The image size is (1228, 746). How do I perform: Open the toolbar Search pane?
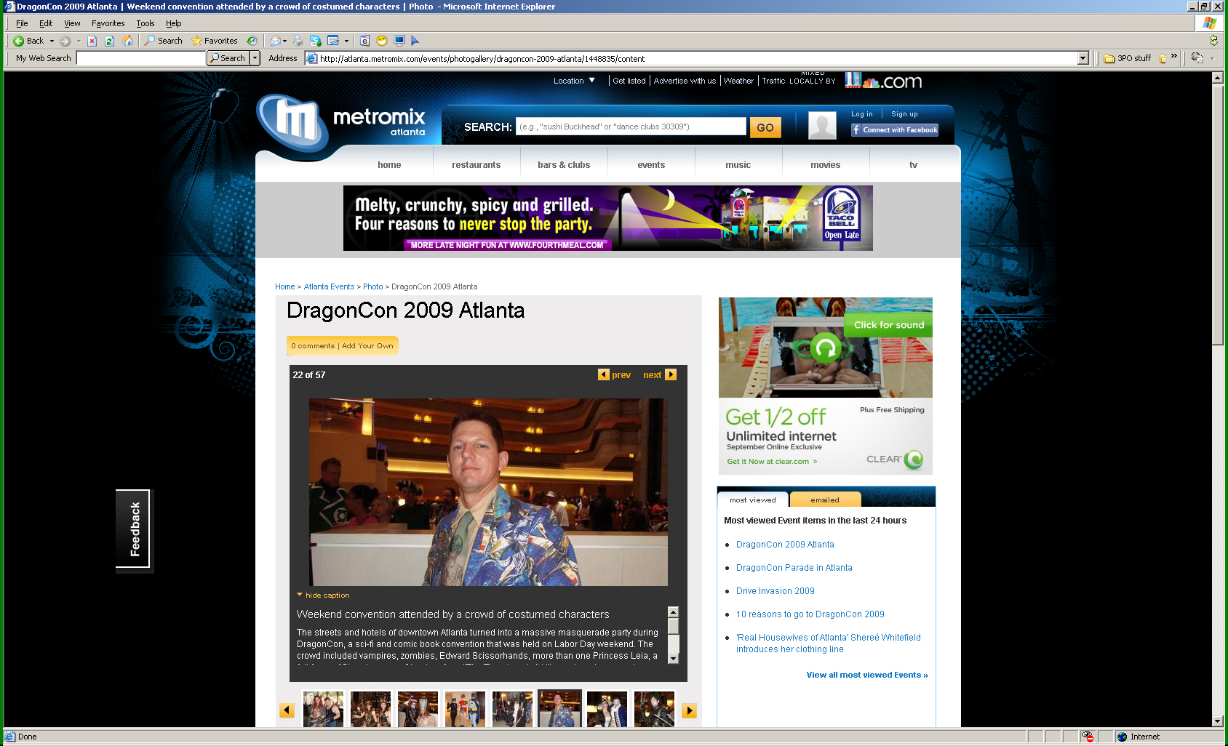[164, 41]
